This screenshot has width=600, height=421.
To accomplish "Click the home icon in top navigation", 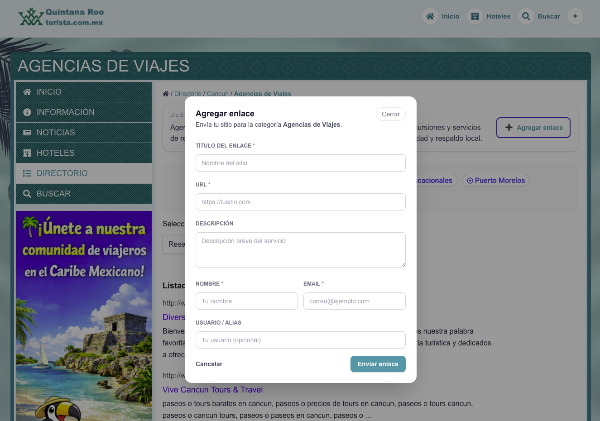I will (430, 16).
